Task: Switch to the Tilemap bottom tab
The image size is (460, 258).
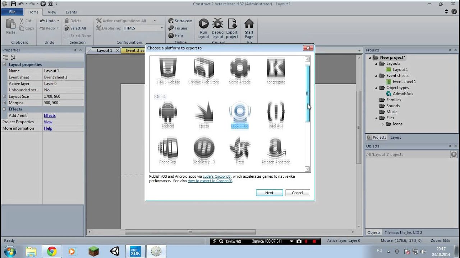Action: (x=403, y=233)
